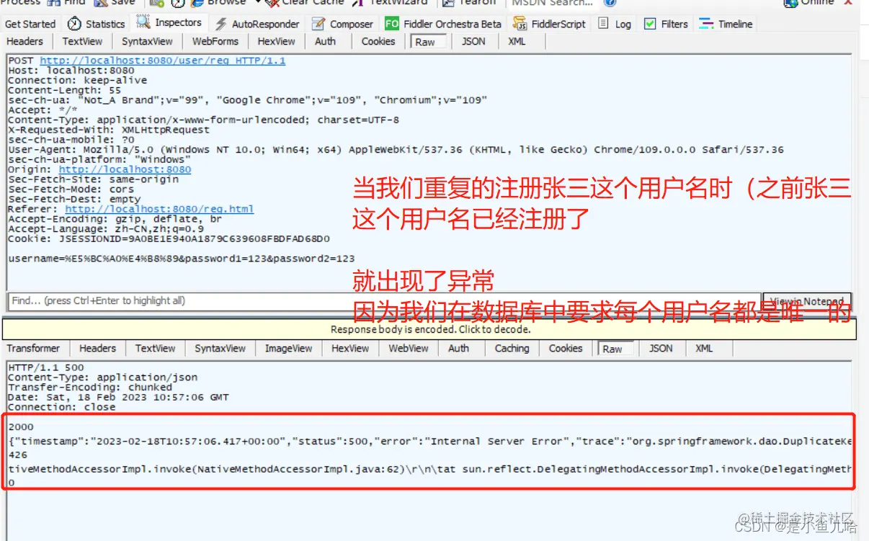Viewport: 869px width, 541px height.
Task: Switch to response XML tab
Action: 704,348
